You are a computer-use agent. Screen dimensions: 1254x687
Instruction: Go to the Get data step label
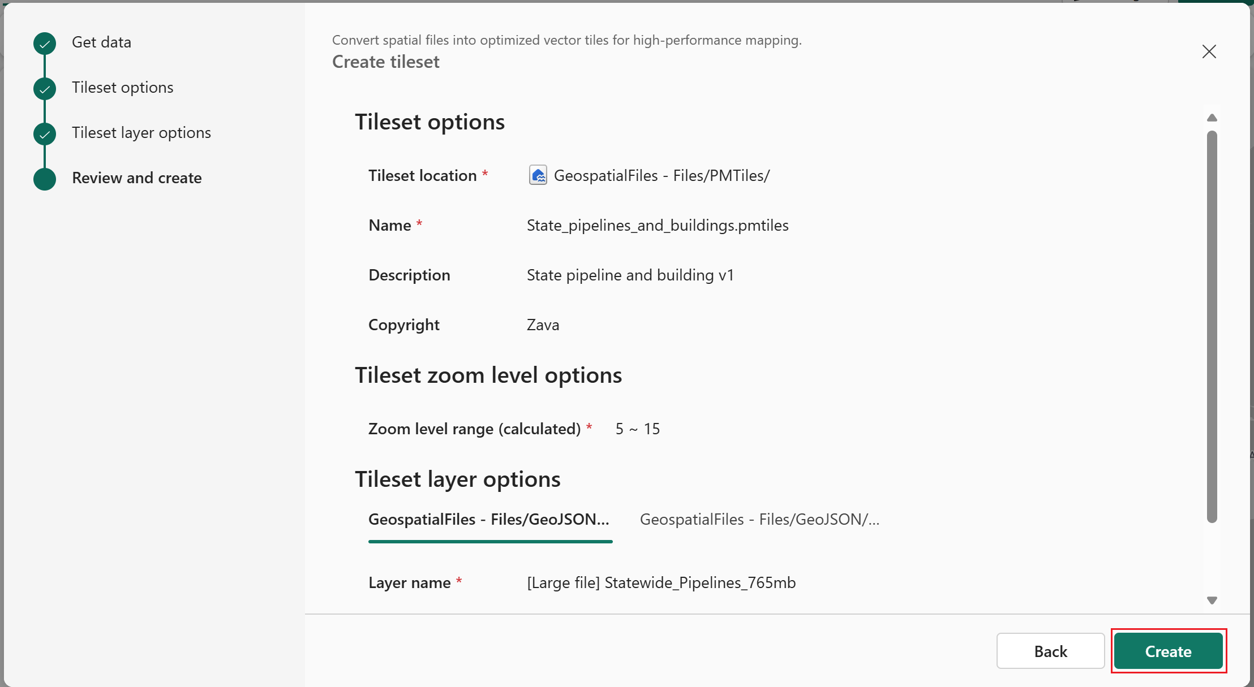(x=102, y=42)
